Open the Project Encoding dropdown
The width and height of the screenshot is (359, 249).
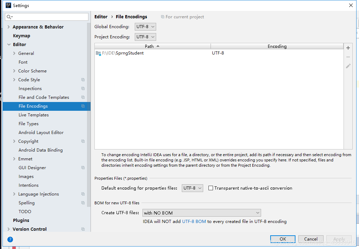click(145, 37)
